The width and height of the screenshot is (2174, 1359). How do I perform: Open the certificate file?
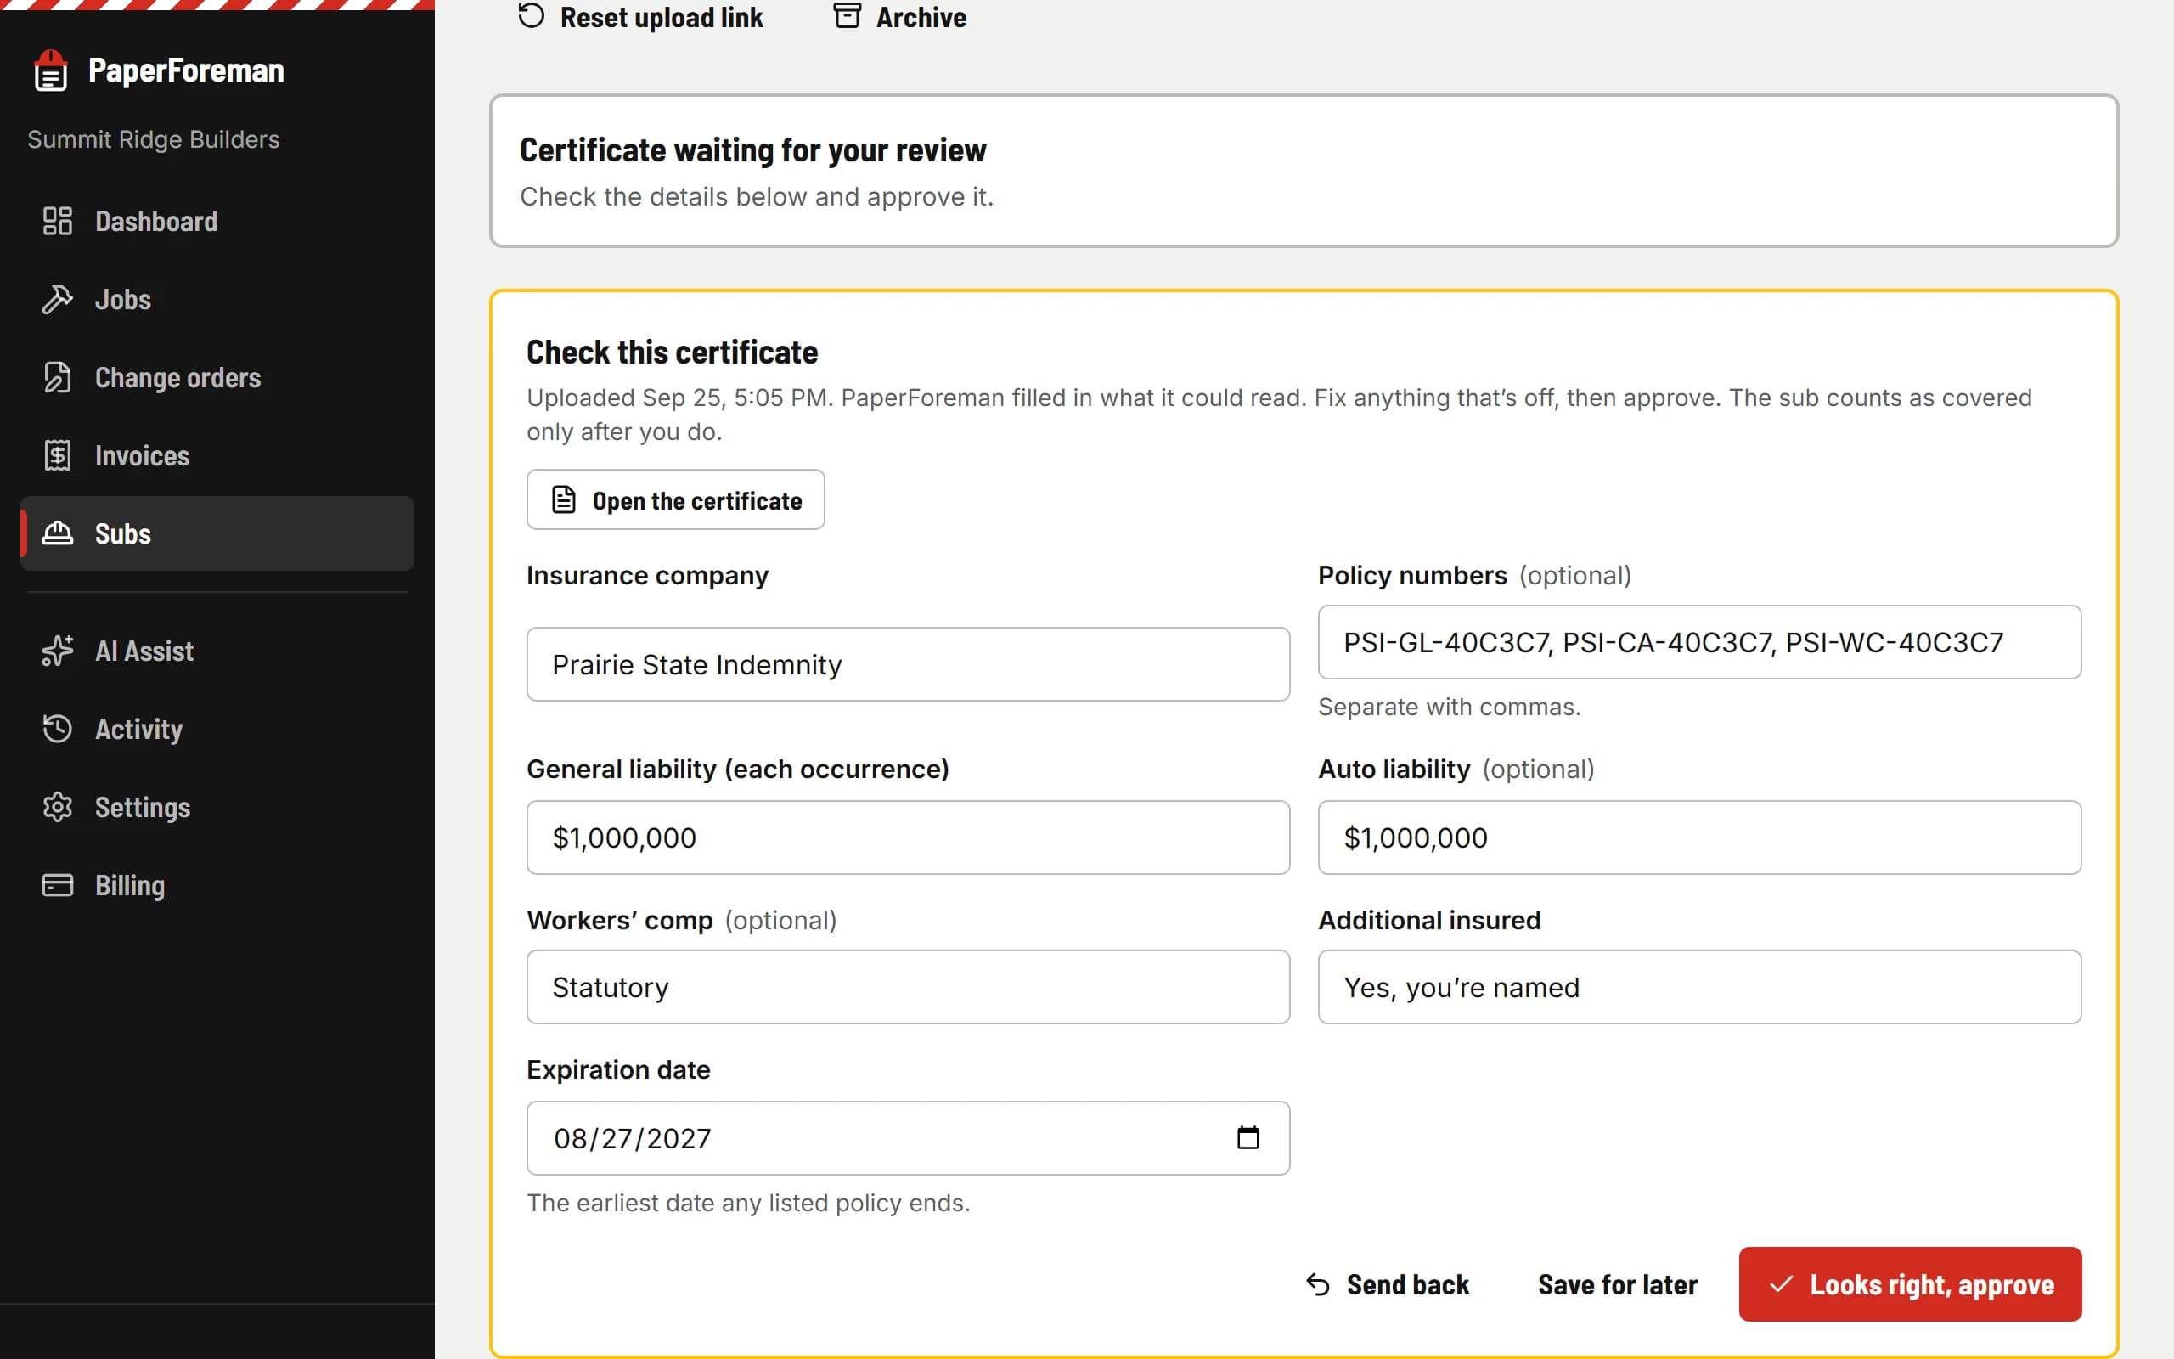click(676, 499)
